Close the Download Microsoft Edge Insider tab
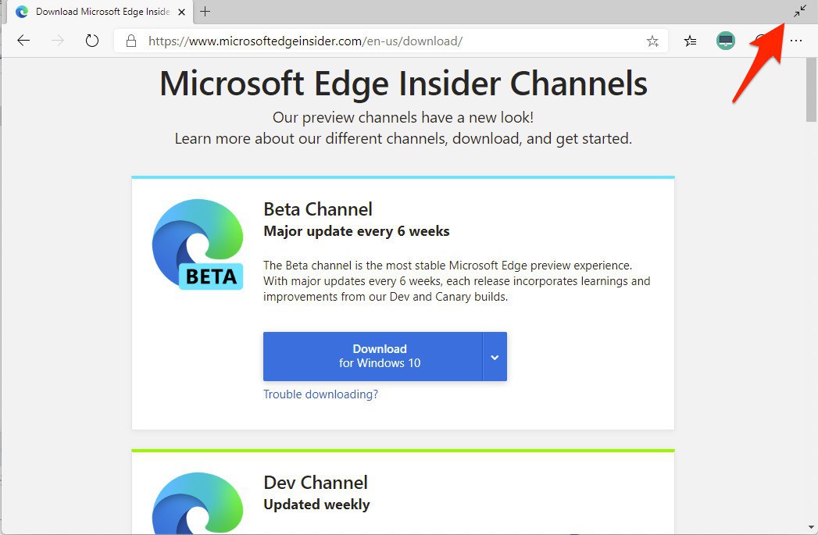The height and width of the screenshot is (535, 818). tap(181, 12)
